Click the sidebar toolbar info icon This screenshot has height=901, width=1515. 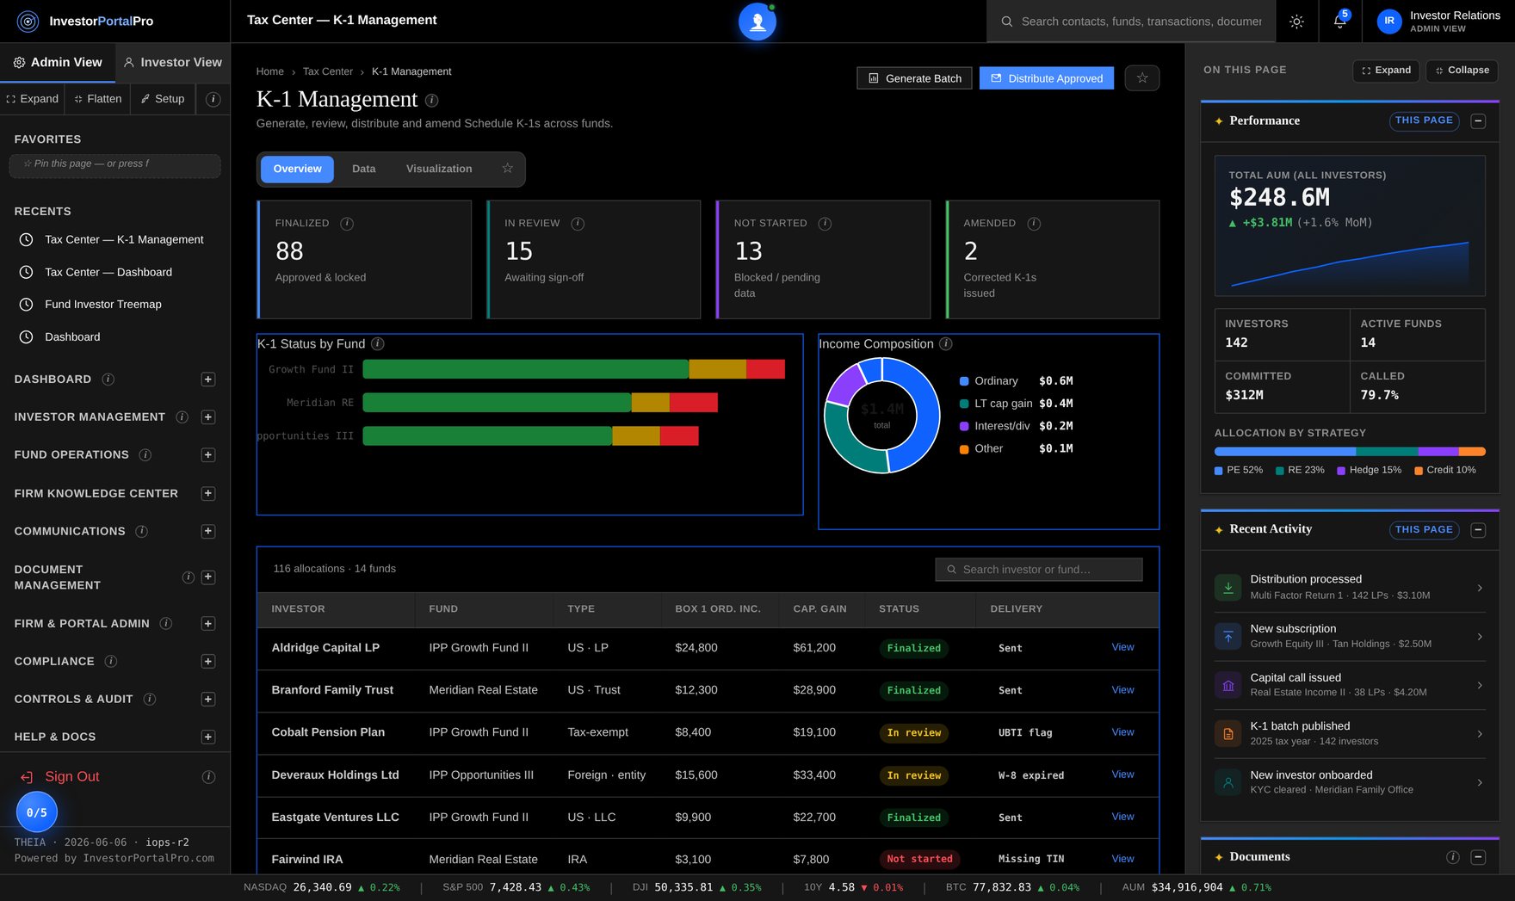[213, 100]
